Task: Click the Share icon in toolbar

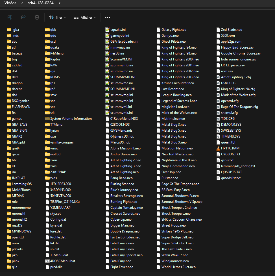Action: 23,17
